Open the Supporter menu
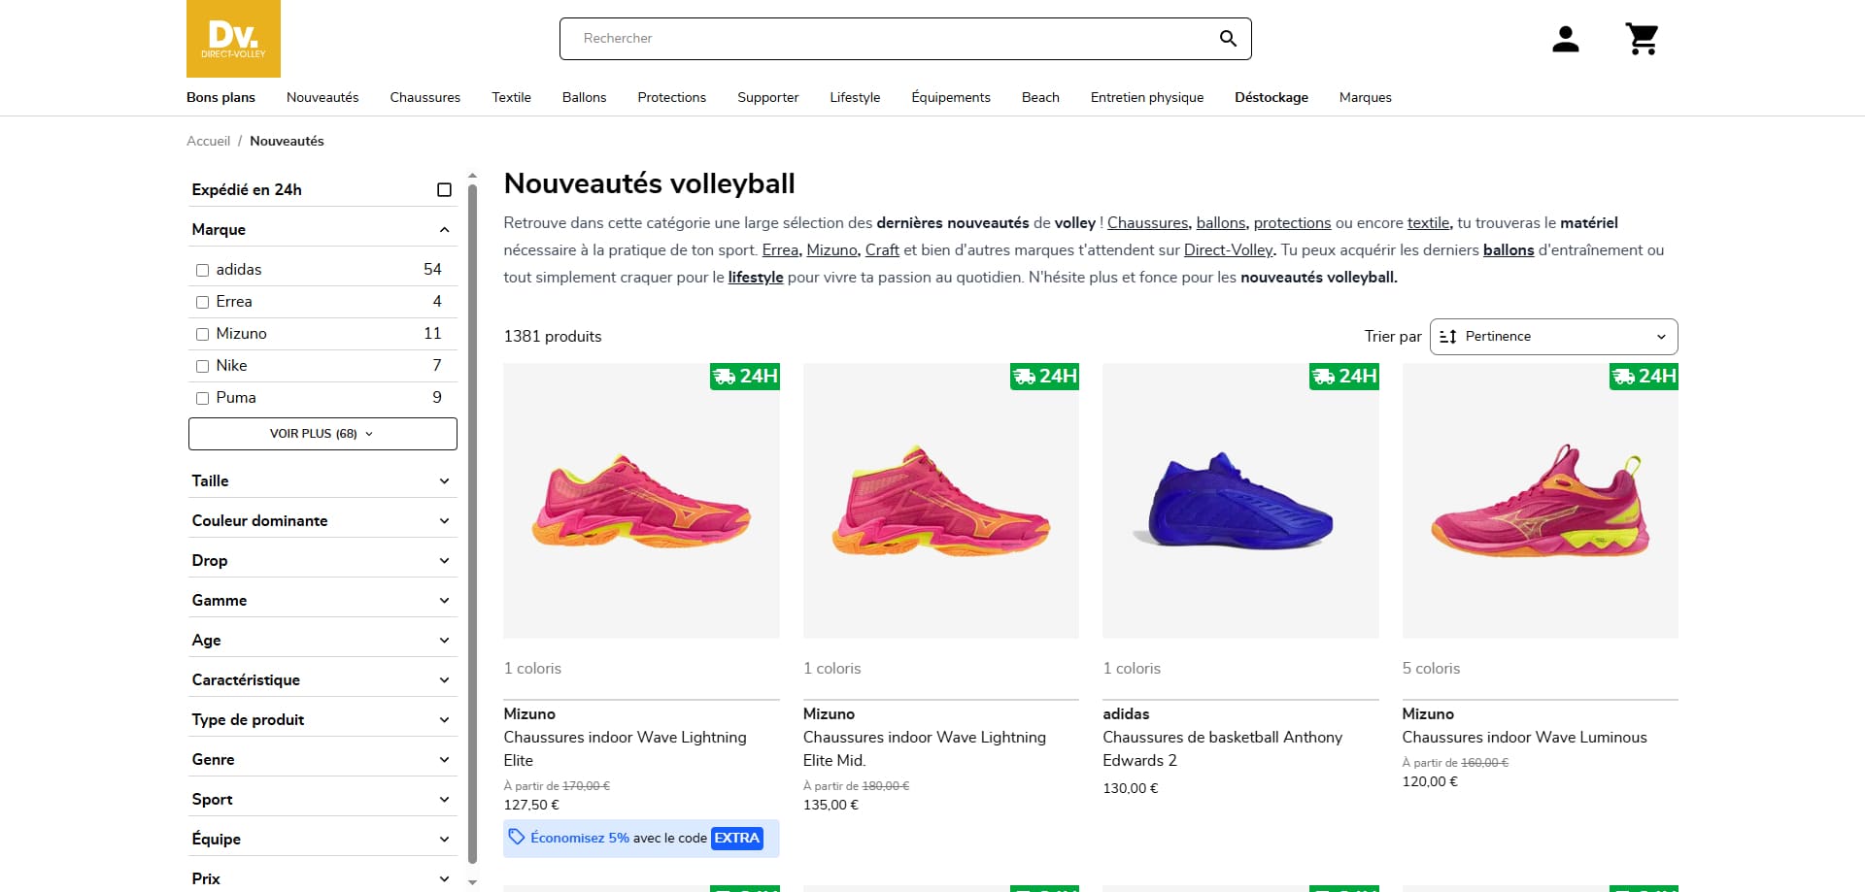Image resolution: width=1865 pixels, height=892 pixels. click(768, 97)
